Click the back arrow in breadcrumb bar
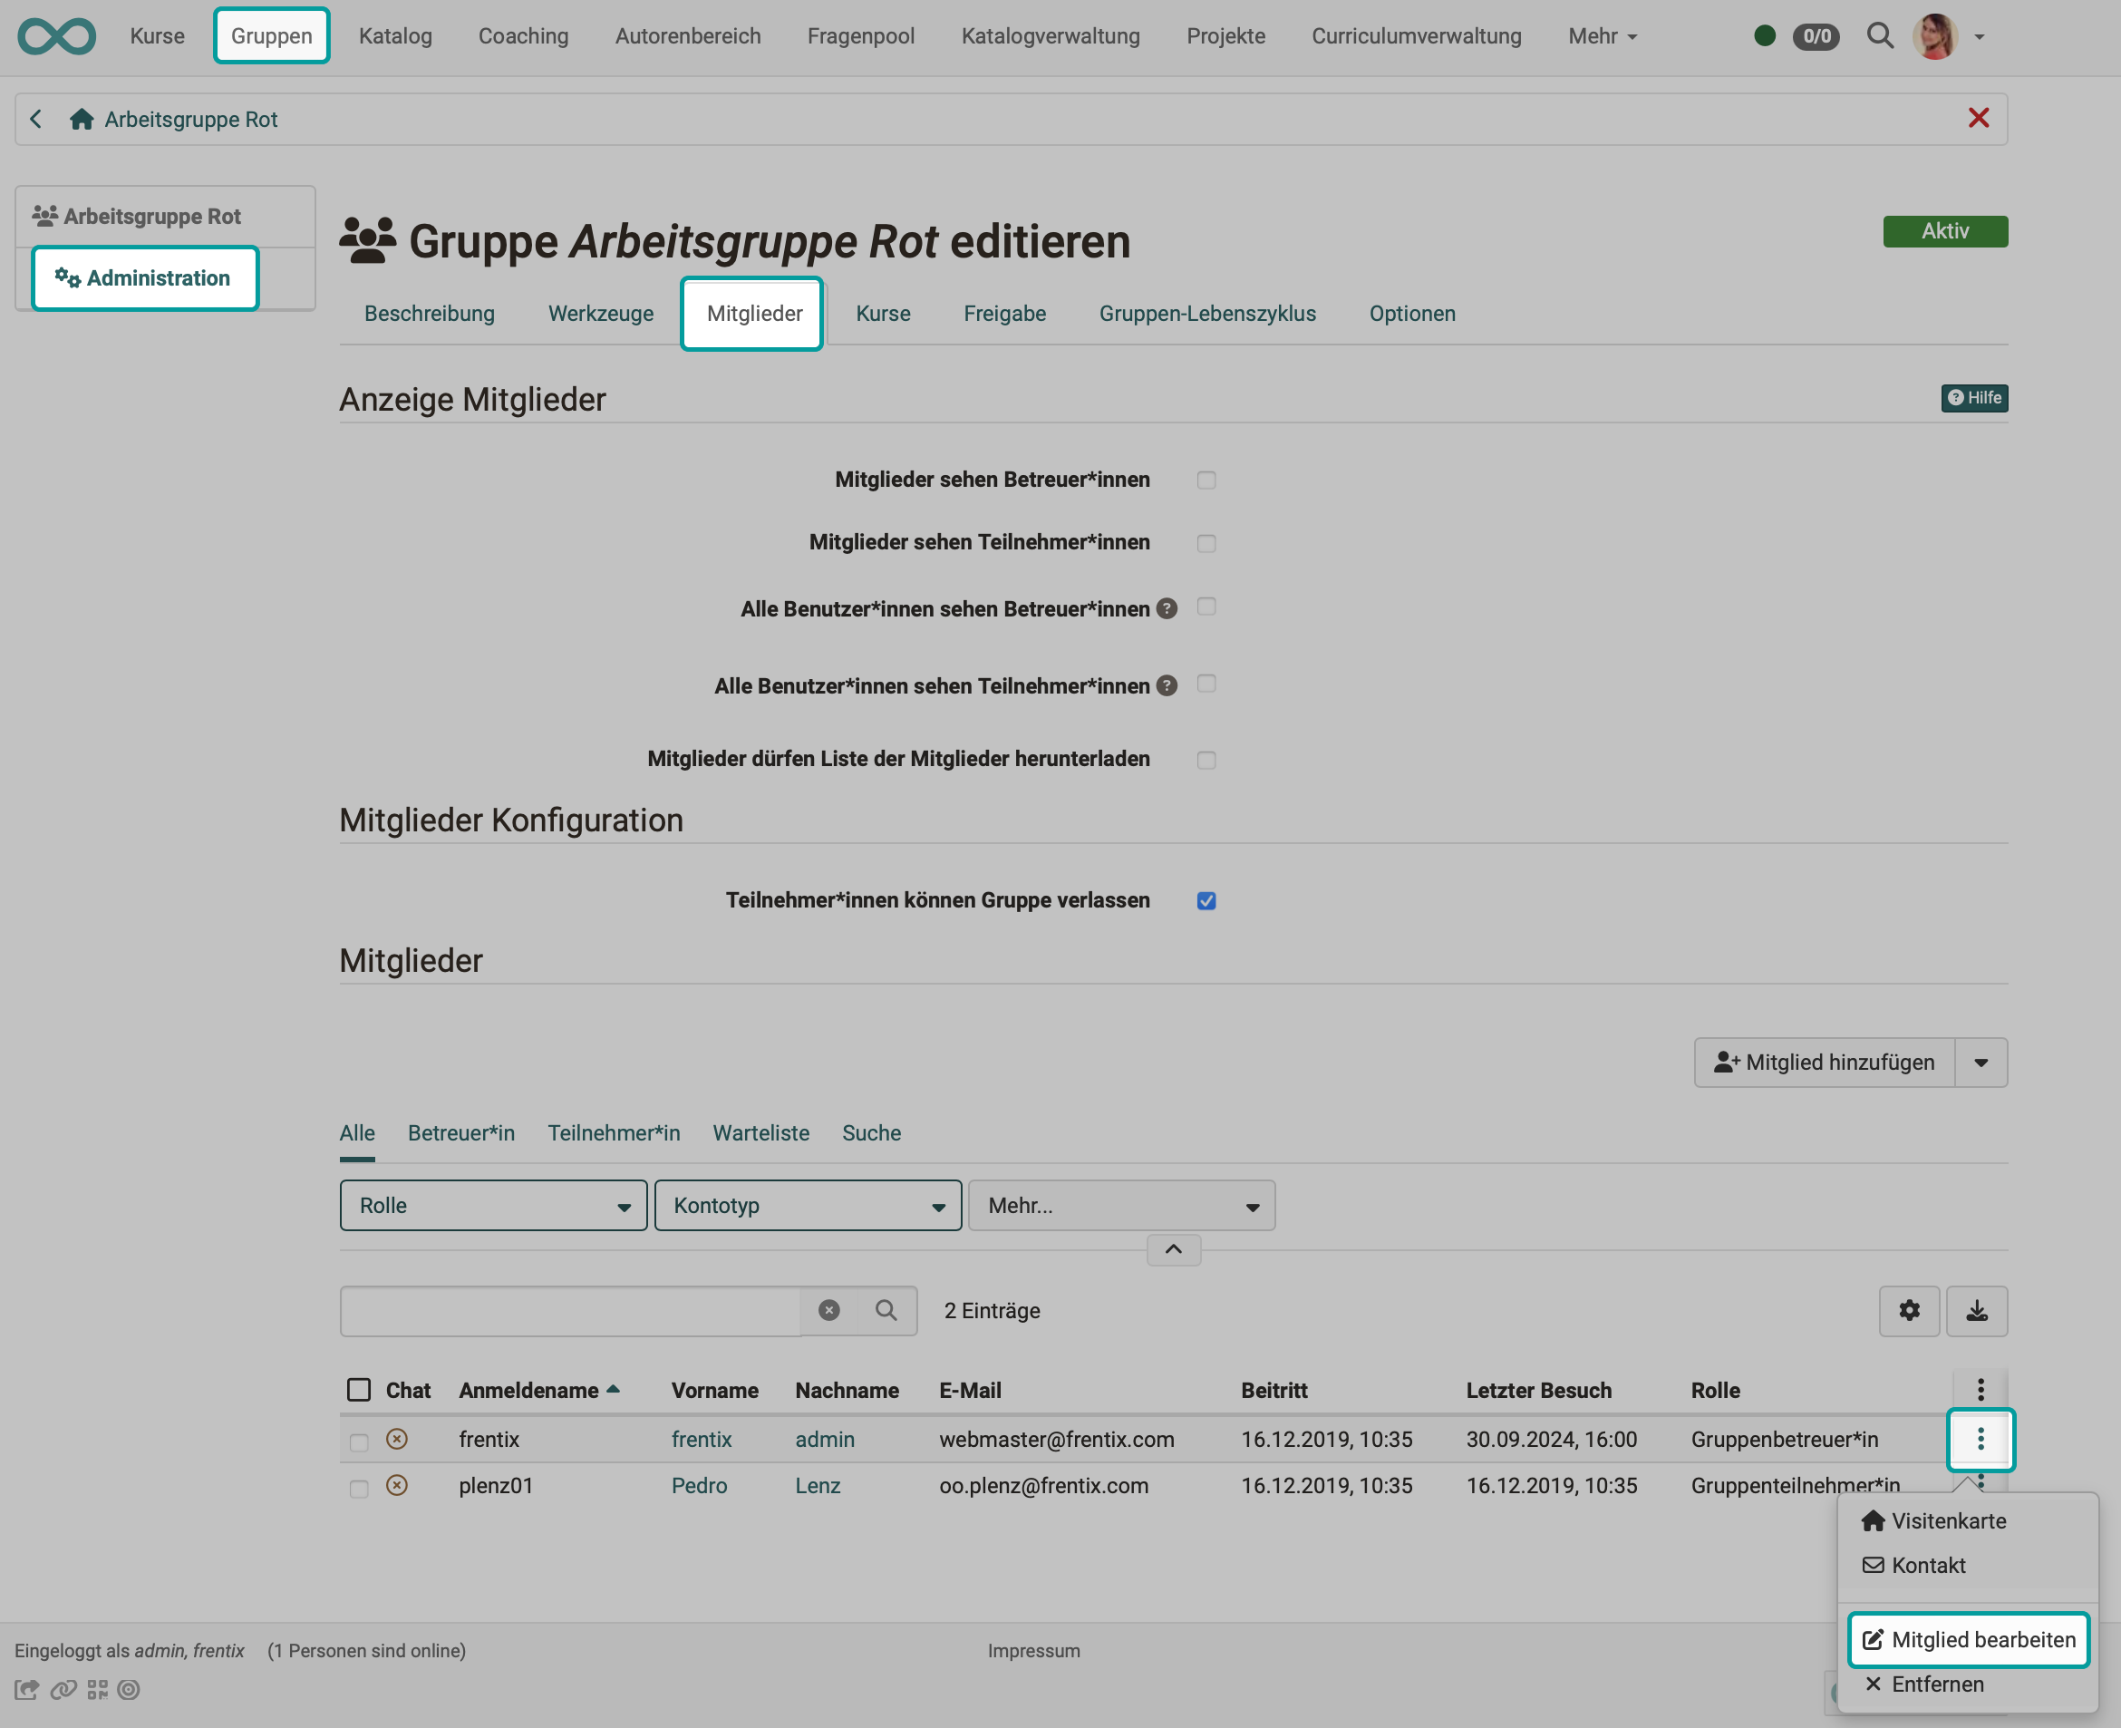Viewport: 2121px width, 1728px height. pyautogui.click(x=36, y=120)
